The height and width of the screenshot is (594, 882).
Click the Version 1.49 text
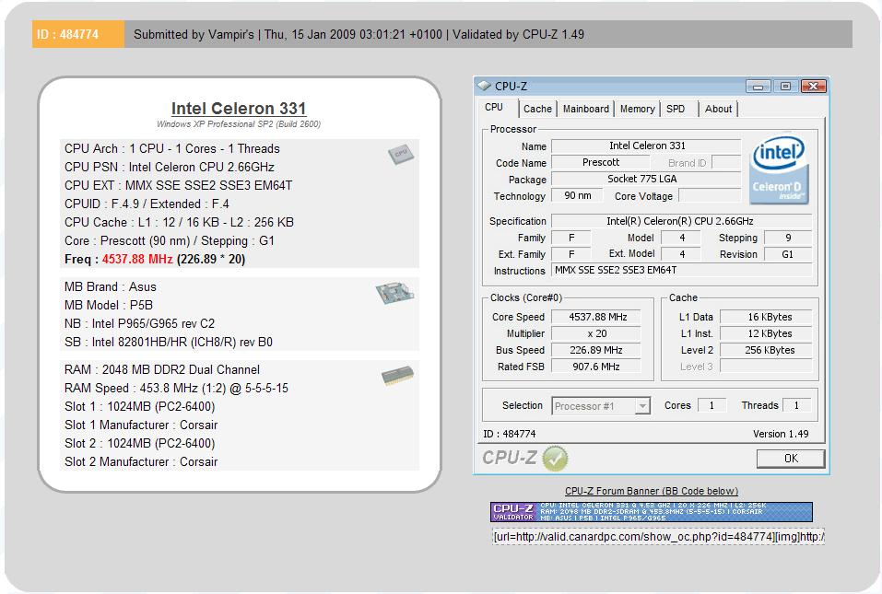tap(781, 434)
